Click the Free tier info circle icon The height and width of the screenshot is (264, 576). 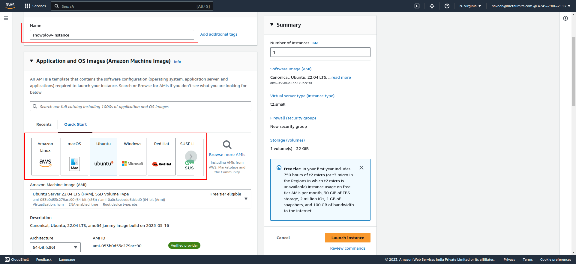(x=279, y=168)
